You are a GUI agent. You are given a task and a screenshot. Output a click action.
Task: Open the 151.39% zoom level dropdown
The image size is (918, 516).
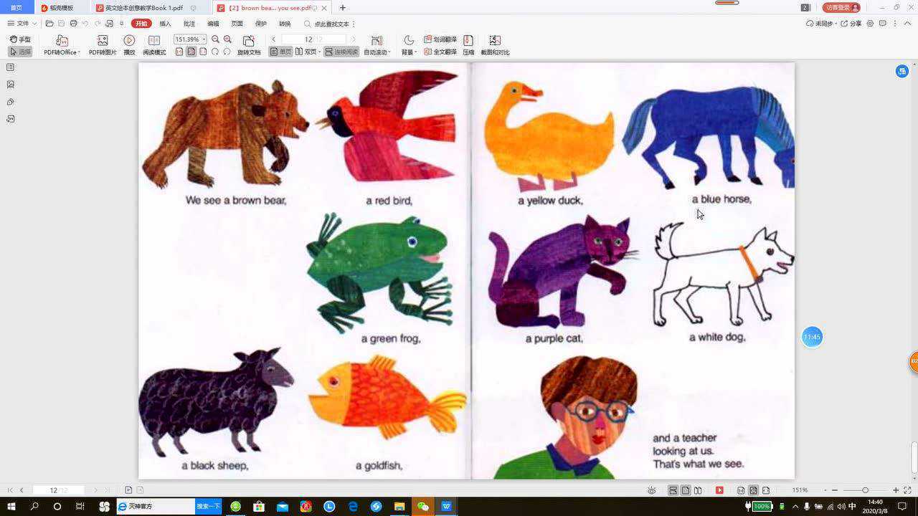click(x=190, y=39)
